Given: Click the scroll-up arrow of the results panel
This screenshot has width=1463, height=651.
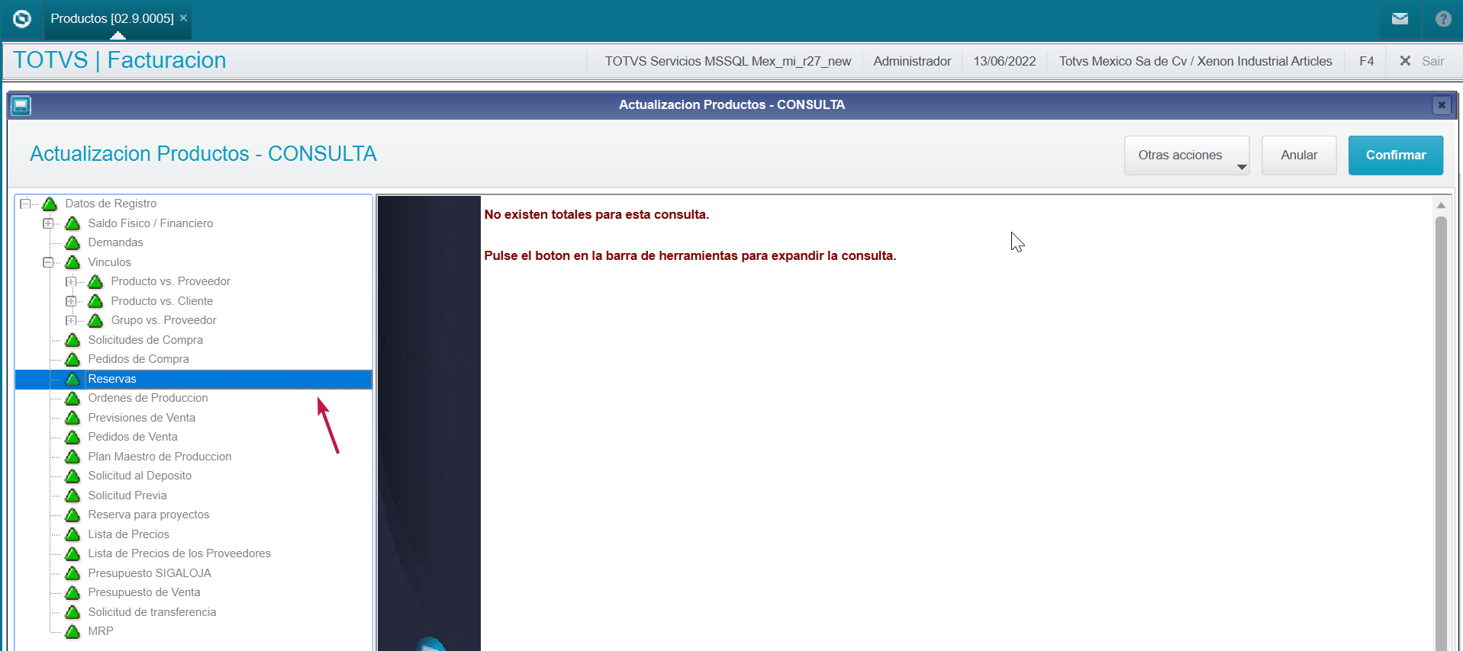Looking at the screenshot, I should point(1441,205).
